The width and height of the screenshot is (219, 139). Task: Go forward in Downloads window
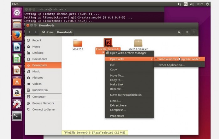pos(36,32)
